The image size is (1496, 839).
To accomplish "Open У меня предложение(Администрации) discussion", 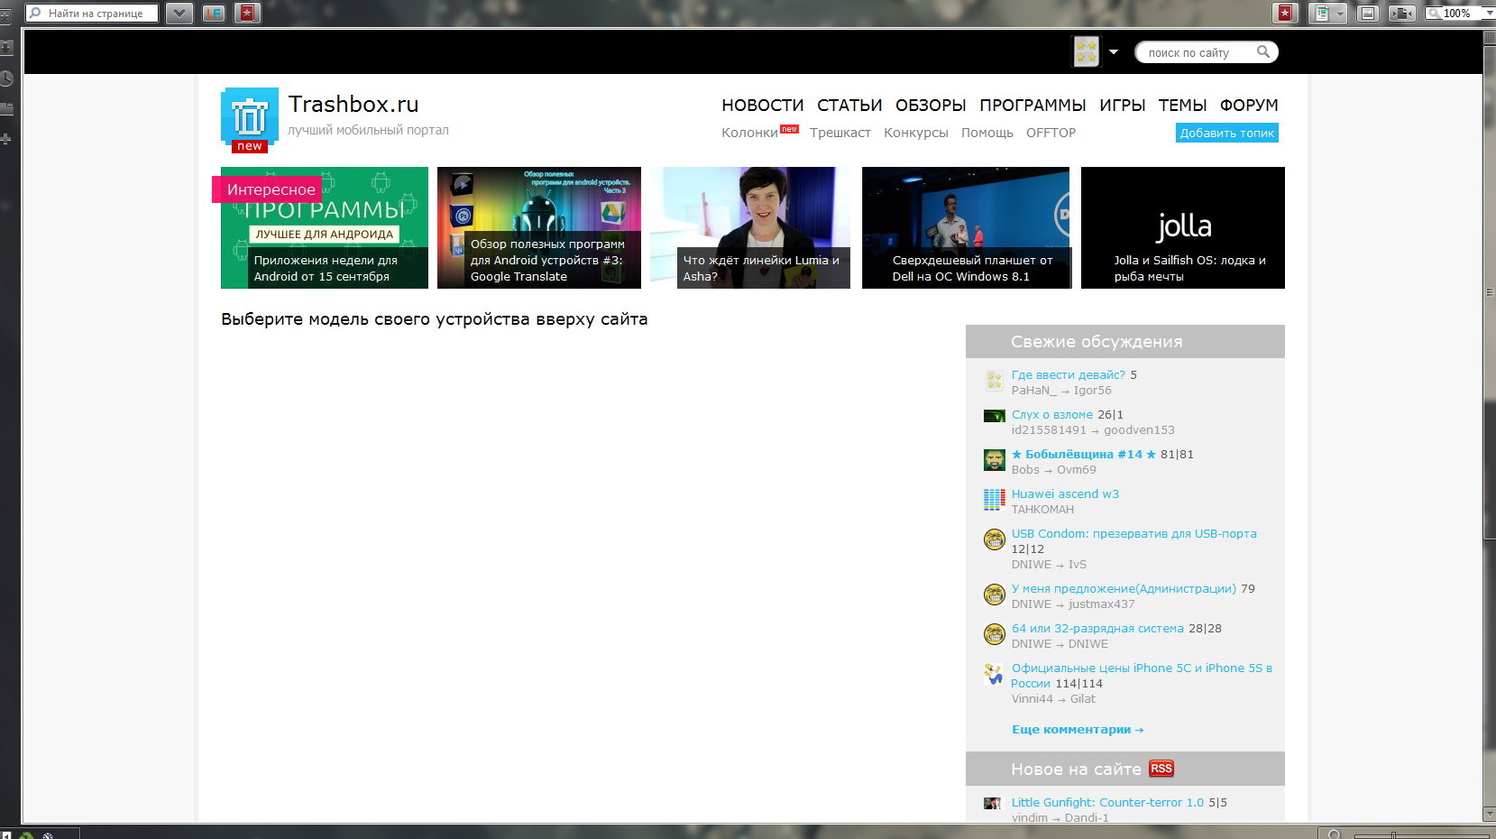I will point(1124,589).
